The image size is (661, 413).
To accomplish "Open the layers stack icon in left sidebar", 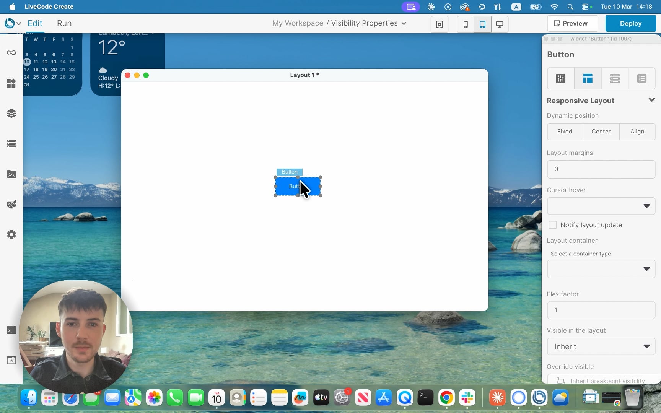I will tap(11, 113).
